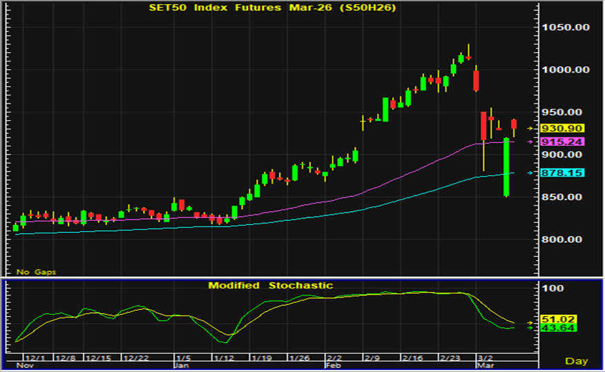Viewport: 605px width, 372px height.
Task: Click the cyan arrow beside 878.15 tag
Action: pyautogui.click(x=530, y=173)
